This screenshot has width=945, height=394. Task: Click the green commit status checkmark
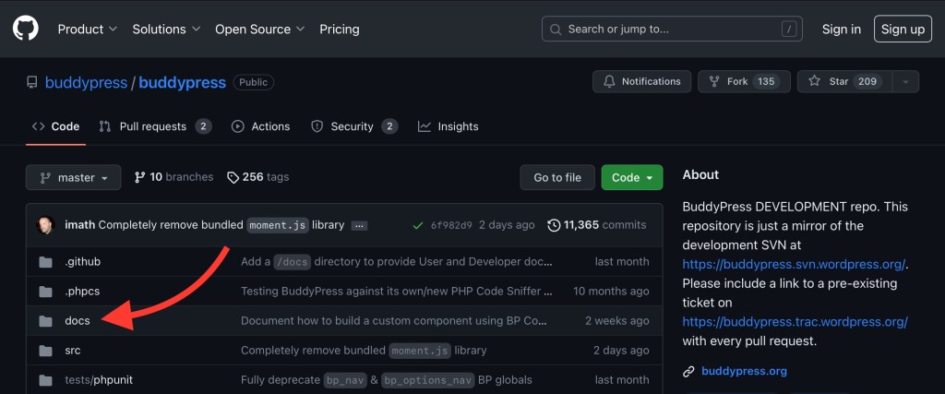tap(417, 225)
